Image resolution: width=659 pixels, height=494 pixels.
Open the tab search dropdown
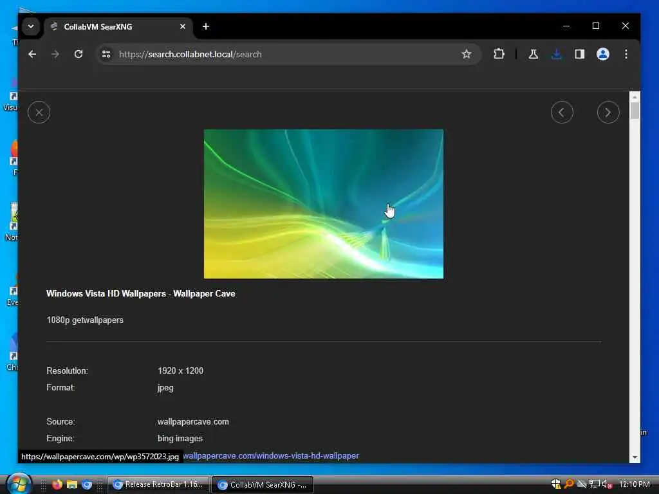click(x=31, y=26)
